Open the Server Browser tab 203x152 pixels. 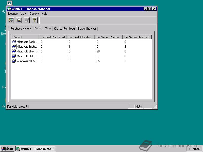coord(87,29)
